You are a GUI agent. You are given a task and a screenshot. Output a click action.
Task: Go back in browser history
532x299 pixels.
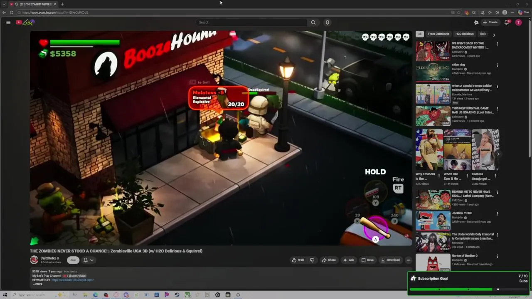4,12
